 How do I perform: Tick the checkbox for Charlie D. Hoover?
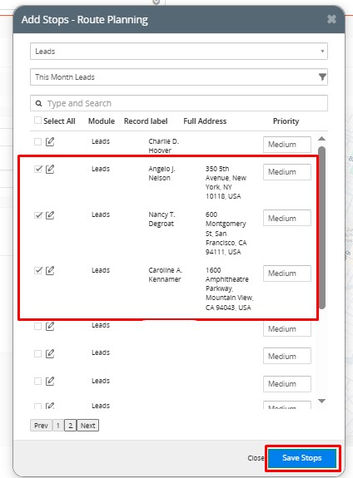tap(37, 142)
